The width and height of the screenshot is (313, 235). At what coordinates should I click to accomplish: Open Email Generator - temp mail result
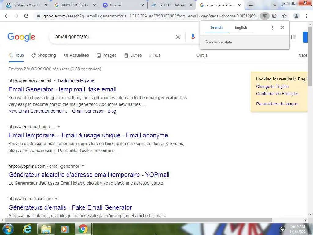(62, 89)
